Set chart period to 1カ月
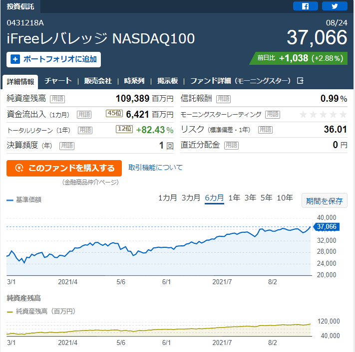355x352 pixels. [x=168, y=198]
